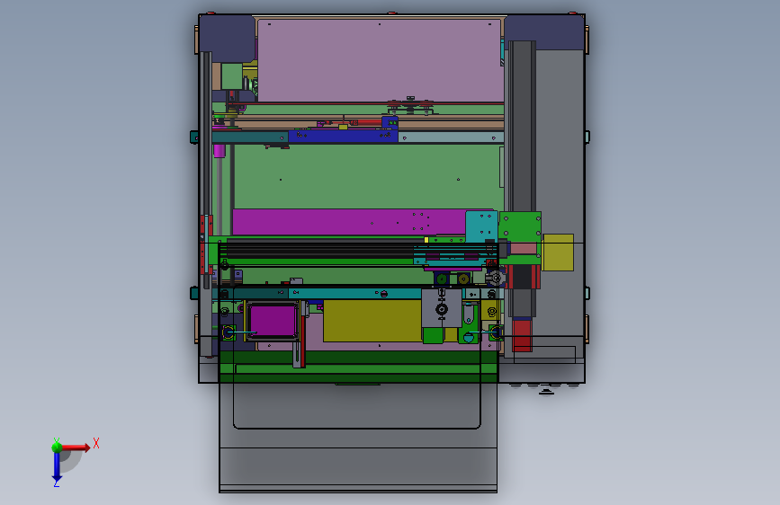Select the magenta square in the black frame

coord(273,321)
